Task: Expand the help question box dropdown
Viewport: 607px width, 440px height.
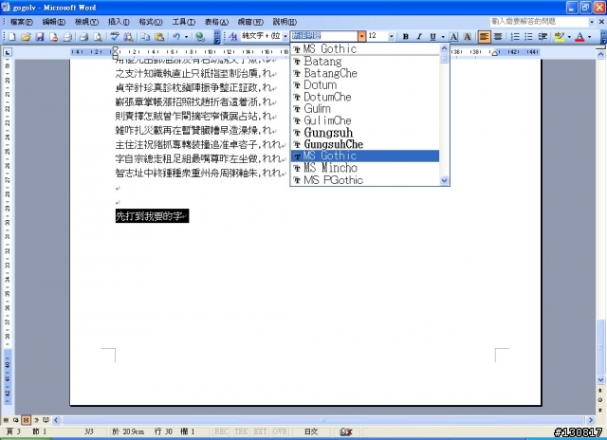Action: coord(592,22)
